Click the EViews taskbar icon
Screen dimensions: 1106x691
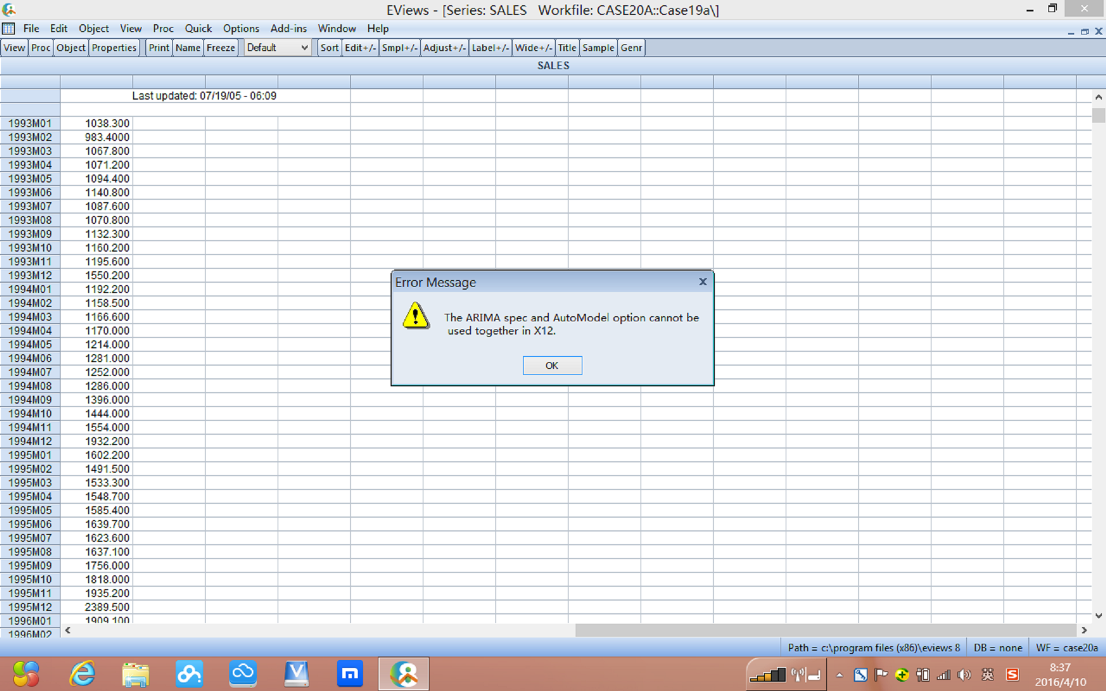(x=404, y=674)
